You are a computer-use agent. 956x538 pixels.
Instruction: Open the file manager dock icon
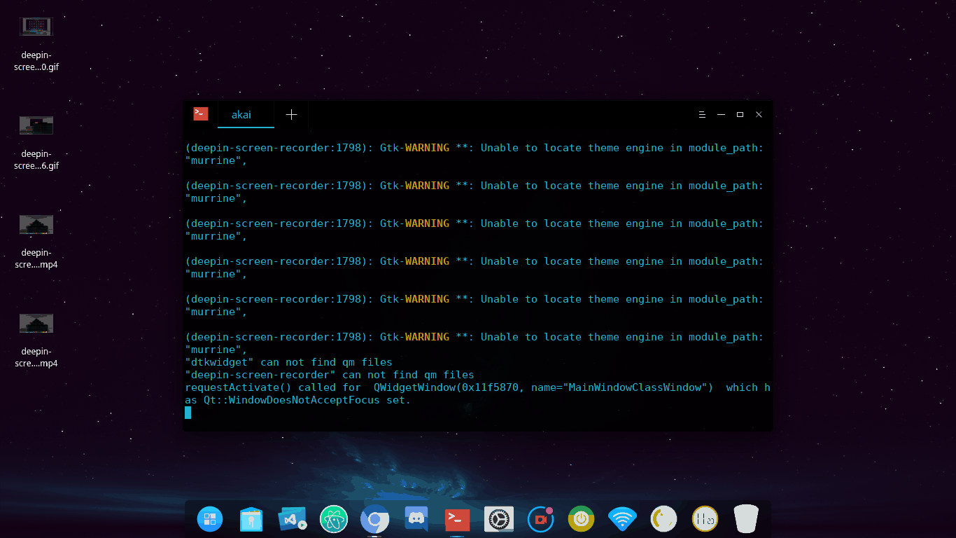(x=251, y=519)
